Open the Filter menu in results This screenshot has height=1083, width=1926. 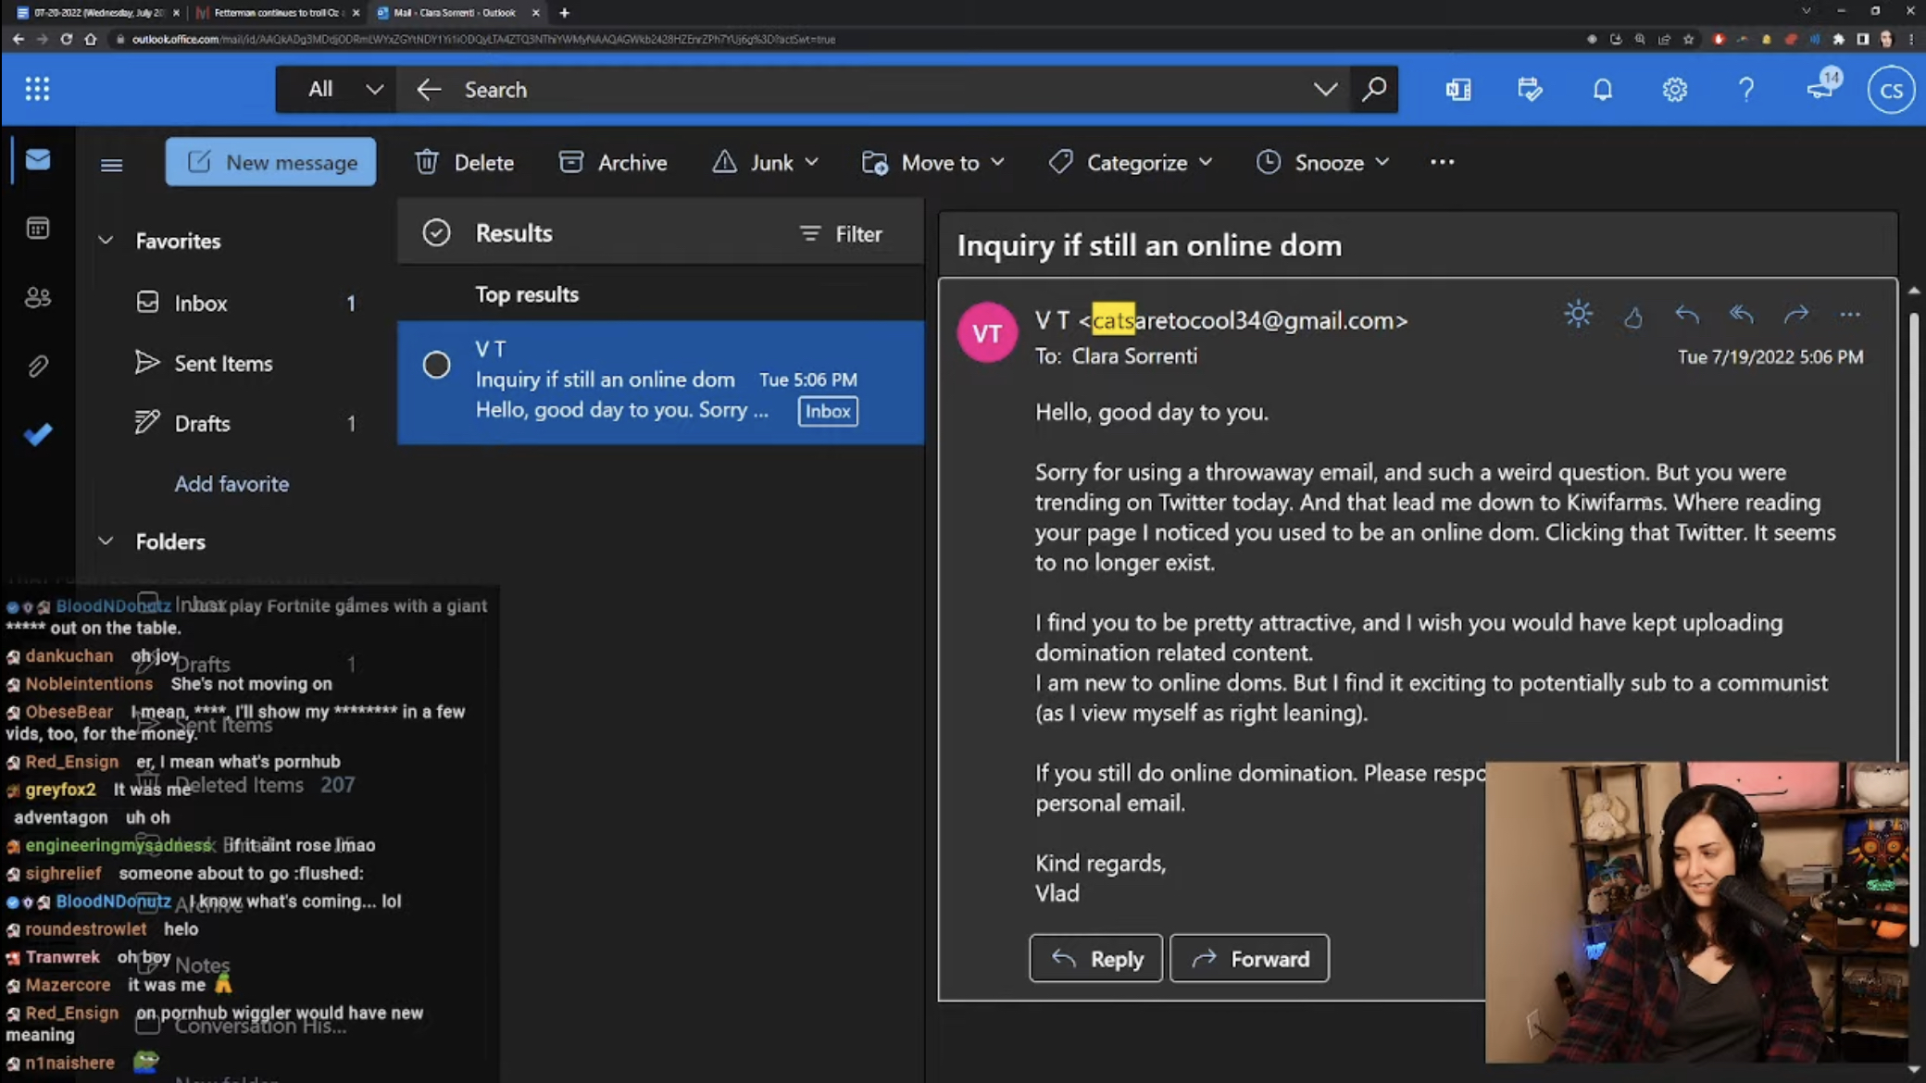tap(841, 233)
